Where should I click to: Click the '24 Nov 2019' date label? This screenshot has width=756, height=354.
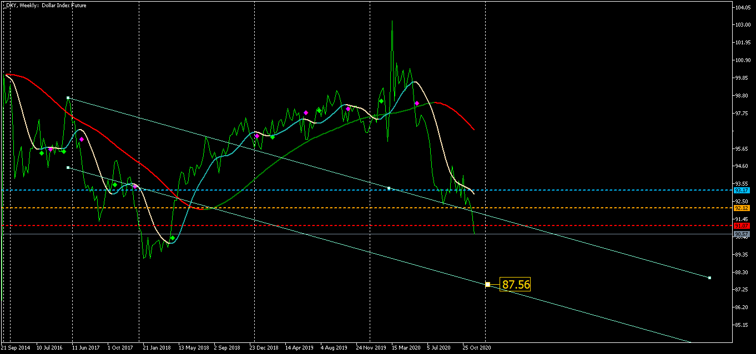pos(371,348)
